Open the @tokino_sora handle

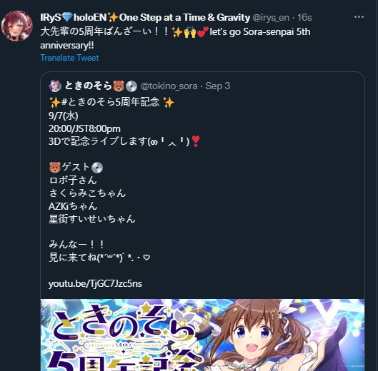click(x=169, y=86)
